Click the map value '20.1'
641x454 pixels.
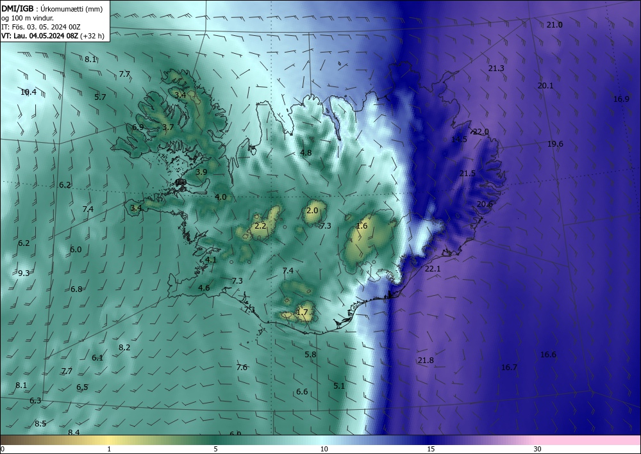click(x=545, y=86)
